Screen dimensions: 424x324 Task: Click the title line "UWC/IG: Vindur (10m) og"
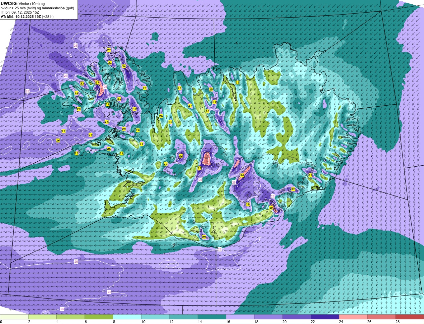[23, 3]
